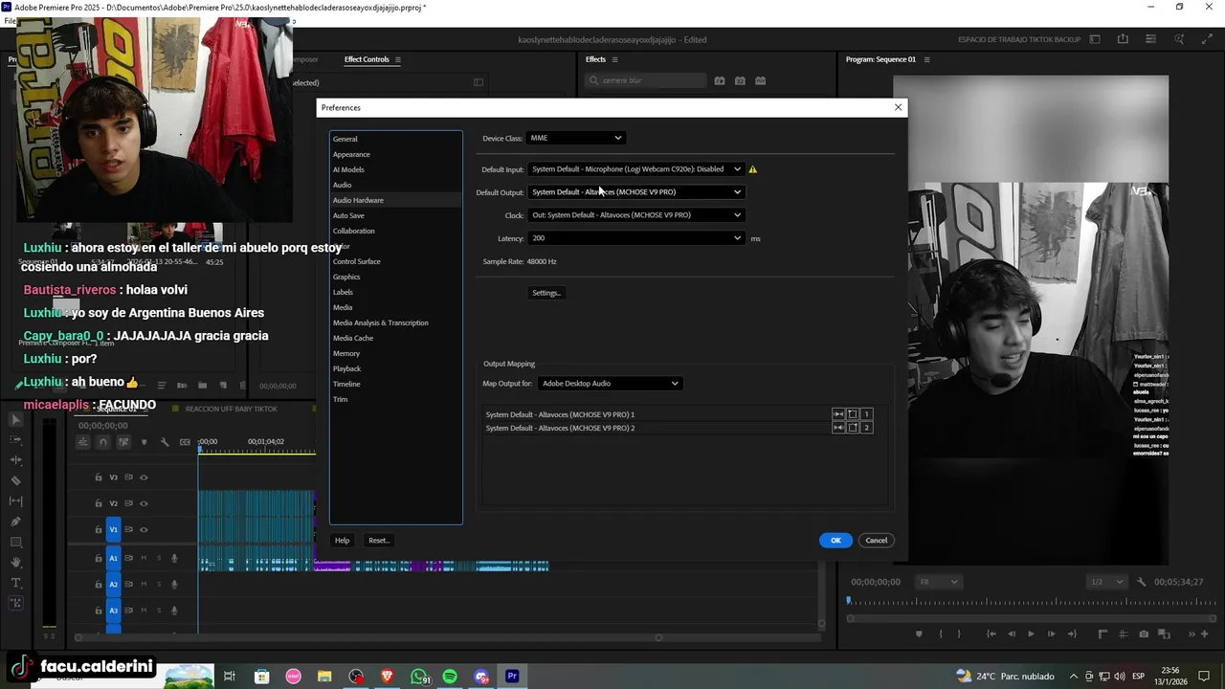The image size is (1225, 689).
Task: Select the Slip tool
Action: point(15,500)
